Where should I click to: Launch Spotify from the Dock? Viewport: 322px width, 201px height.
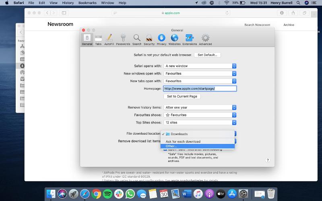point(107,194)
